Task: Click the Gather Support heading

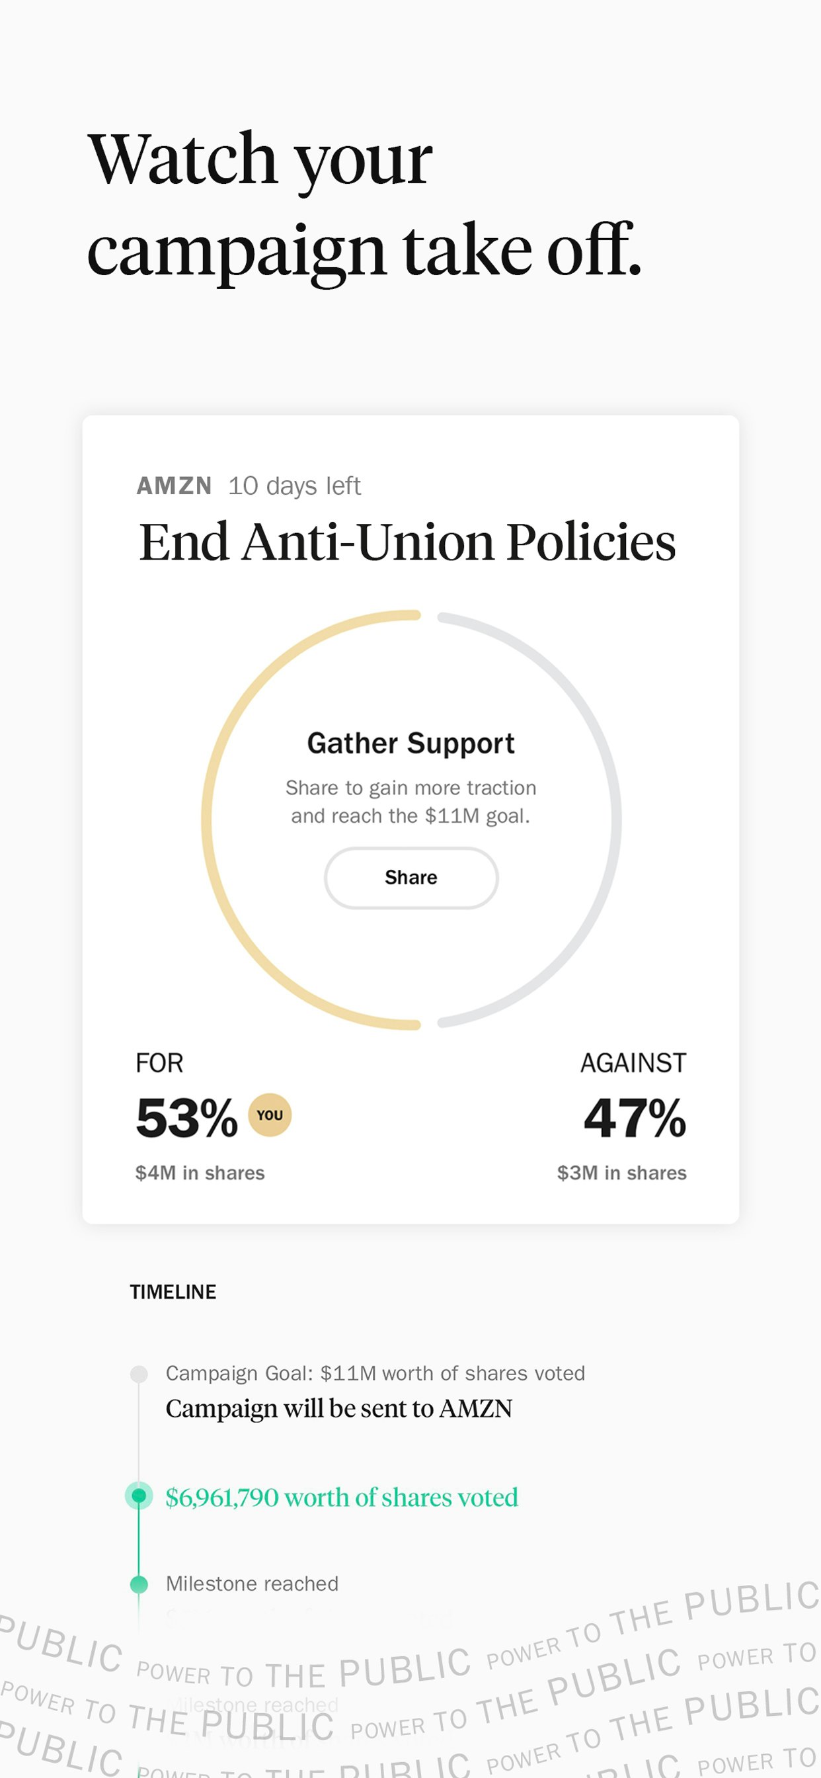Action: [411, 743]
